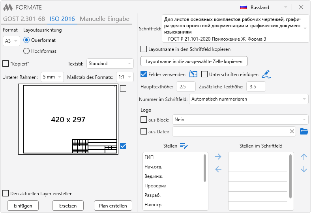Click the left arrow to remove position
This screenshot has width=311, height=213.
218,170
